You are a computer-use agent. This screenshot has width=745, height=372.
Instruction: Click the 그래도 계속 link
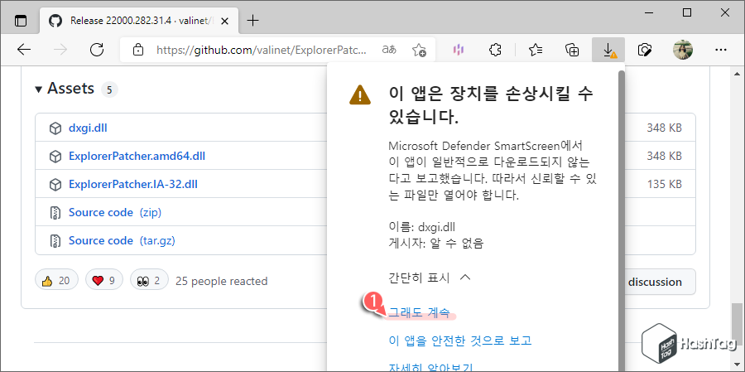(419, 312)
